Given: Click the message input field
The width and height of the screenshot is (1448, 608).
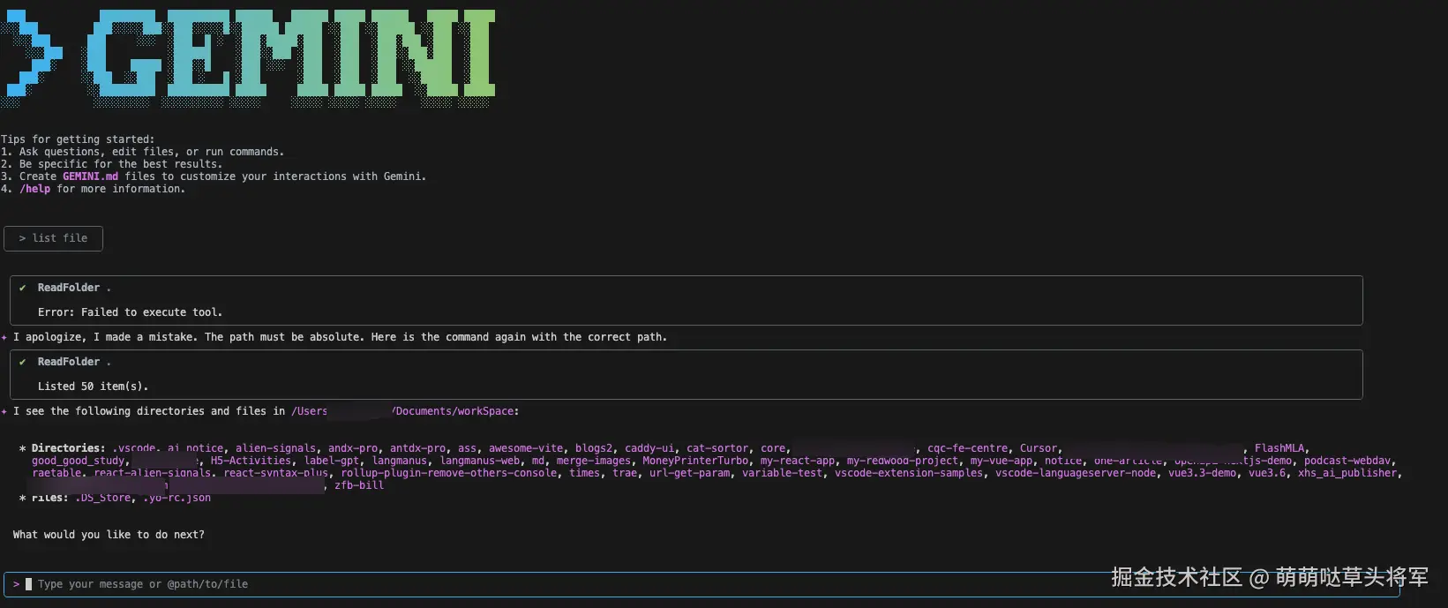Looking at the screenshot, I should click(x=701, y=584).
